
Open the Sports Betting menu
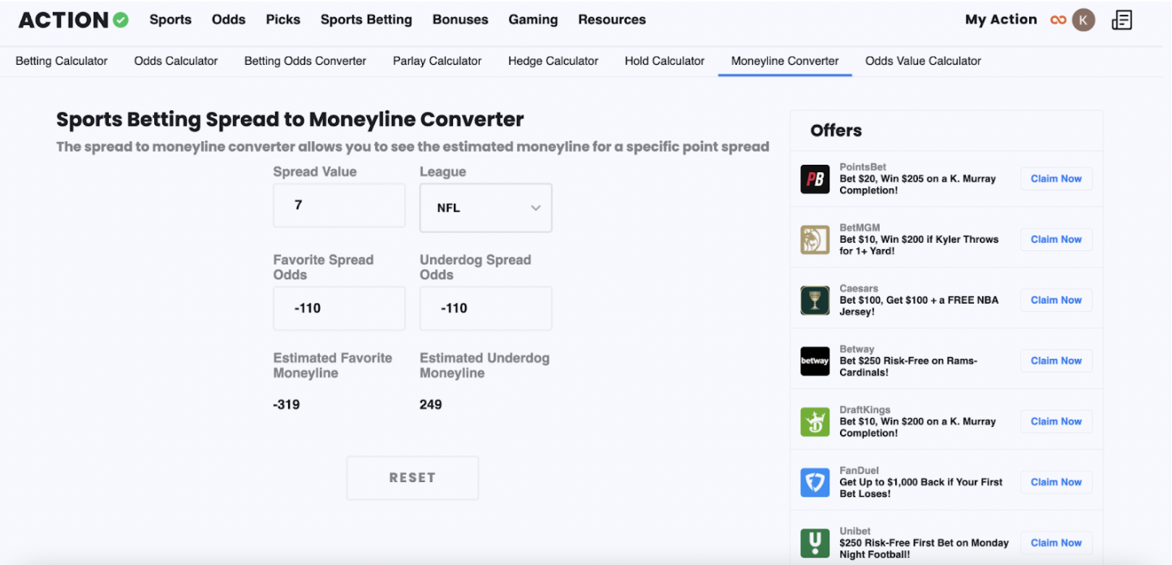pos(366,19)
